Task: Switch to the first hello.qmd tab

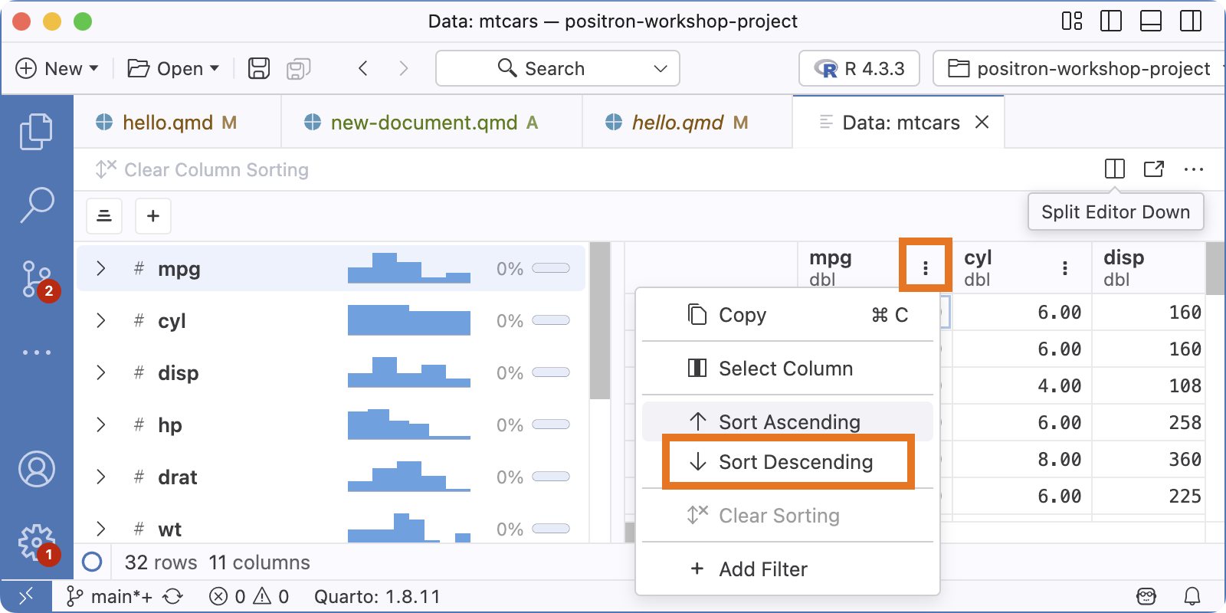Action: pyautogui.click(x=178, y=122)
